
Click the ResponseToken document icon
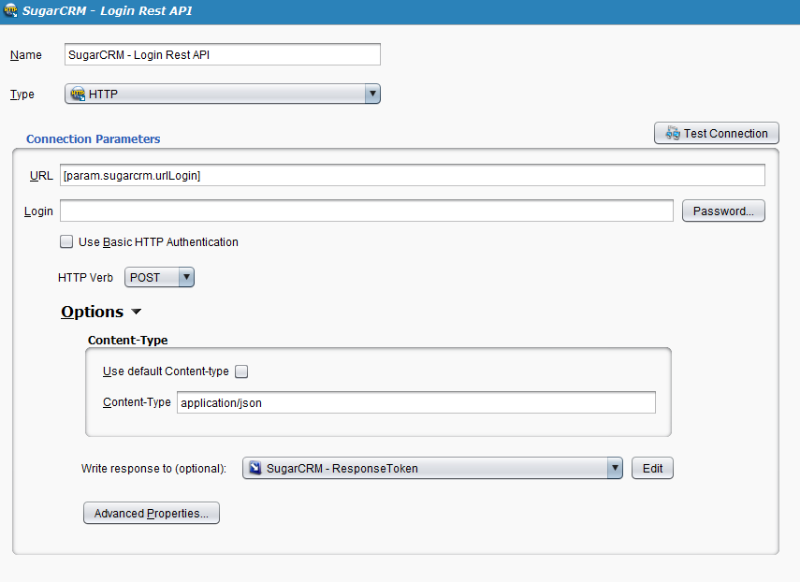coord(253,468)
